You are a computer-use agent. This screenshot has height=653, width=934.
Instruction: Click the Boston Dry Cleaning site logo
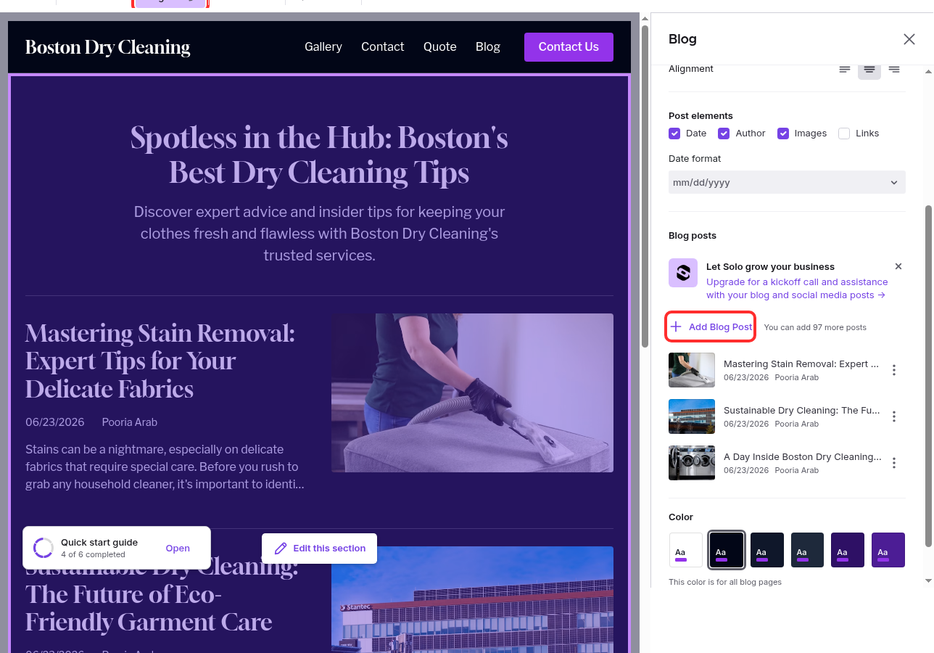(107, 48)
